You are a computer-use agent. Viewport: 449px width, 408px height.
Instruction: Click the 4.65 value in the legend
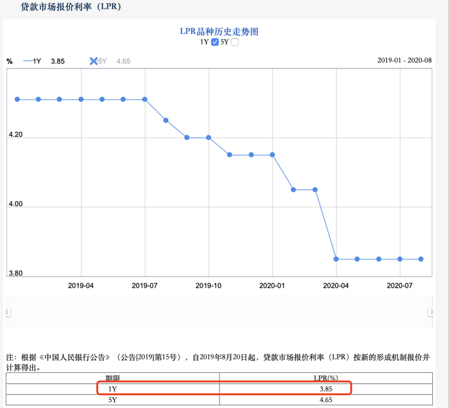click(123, 61)
